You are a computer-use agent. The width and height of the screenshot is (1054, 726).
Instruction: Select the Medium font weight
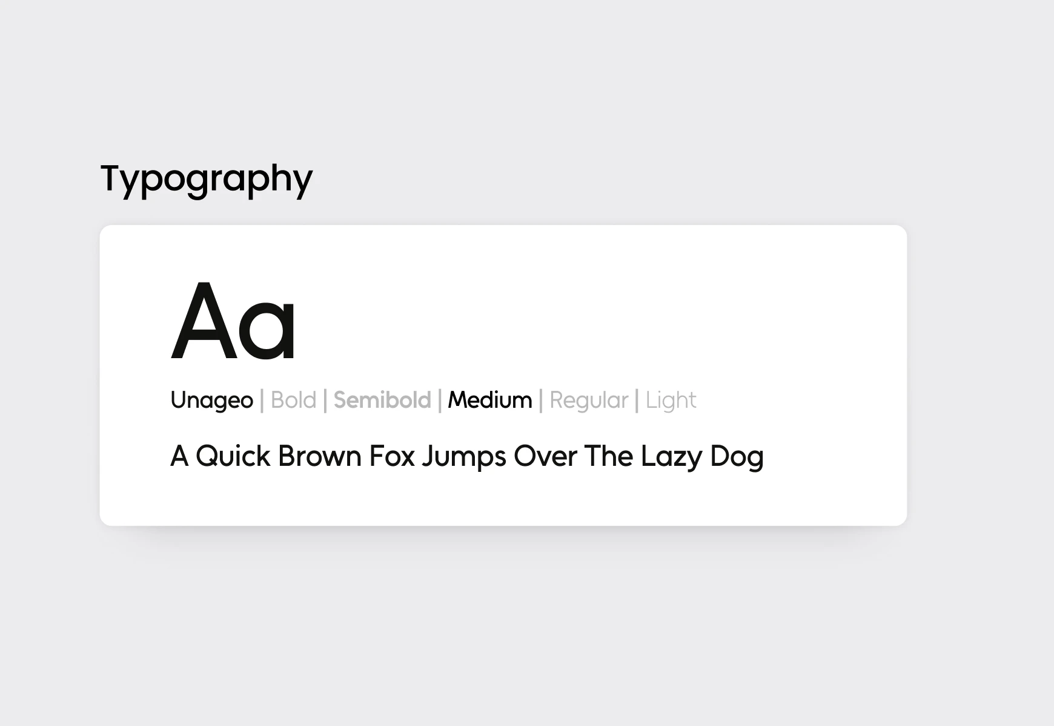click(489, 401)
